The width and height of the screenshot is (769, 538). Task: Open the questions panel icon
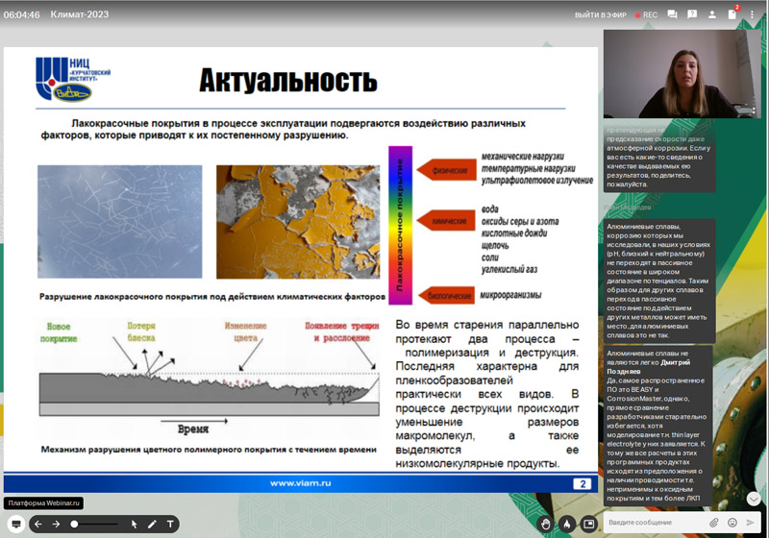[x=692, y=15]
